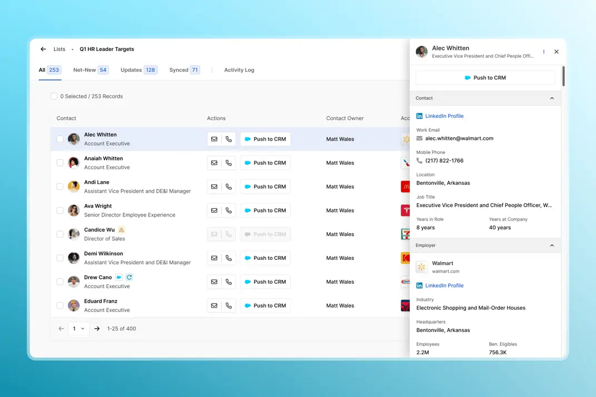The height and width of the screenshot is (397, 596).
Task: Push Ava Wright to CRM
Action: [265, 210]
